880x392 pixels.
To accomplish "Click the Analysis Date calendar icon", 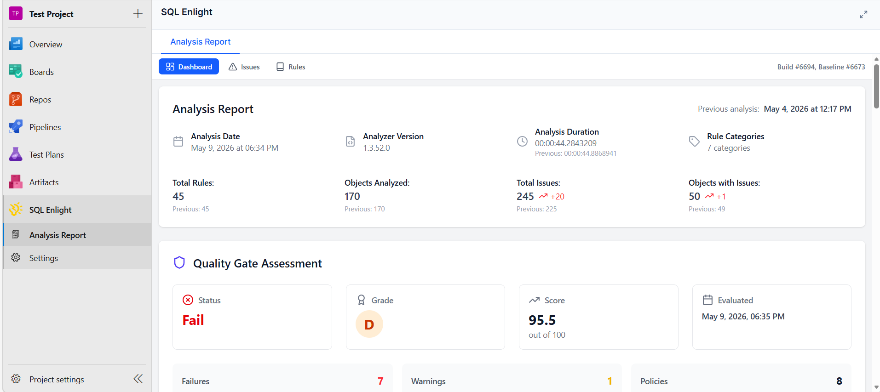I will coord(178,142).
